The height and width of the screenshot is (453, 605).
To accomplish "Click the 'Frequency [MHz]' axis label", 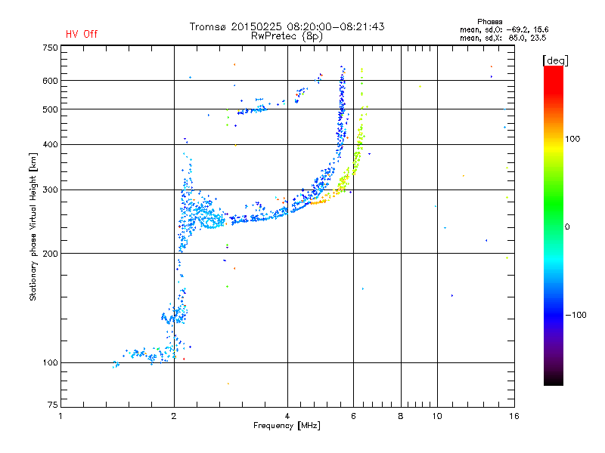I will pyautogui.click(x=287, y=426).
